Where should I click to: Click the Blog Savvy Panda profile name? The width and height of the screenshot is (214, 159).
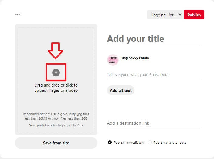tap(135, 58)
